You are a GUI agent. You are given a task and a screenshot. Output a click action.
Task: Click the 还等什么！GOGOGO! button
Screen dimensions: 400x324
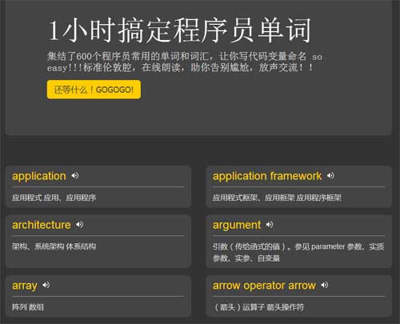pyautogui.click(x=94, y=90)
